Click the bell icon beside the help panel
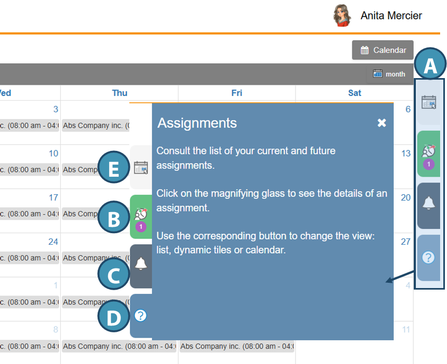Image resolution: width=447 pixels, height=364 pixels. point(141,265)
